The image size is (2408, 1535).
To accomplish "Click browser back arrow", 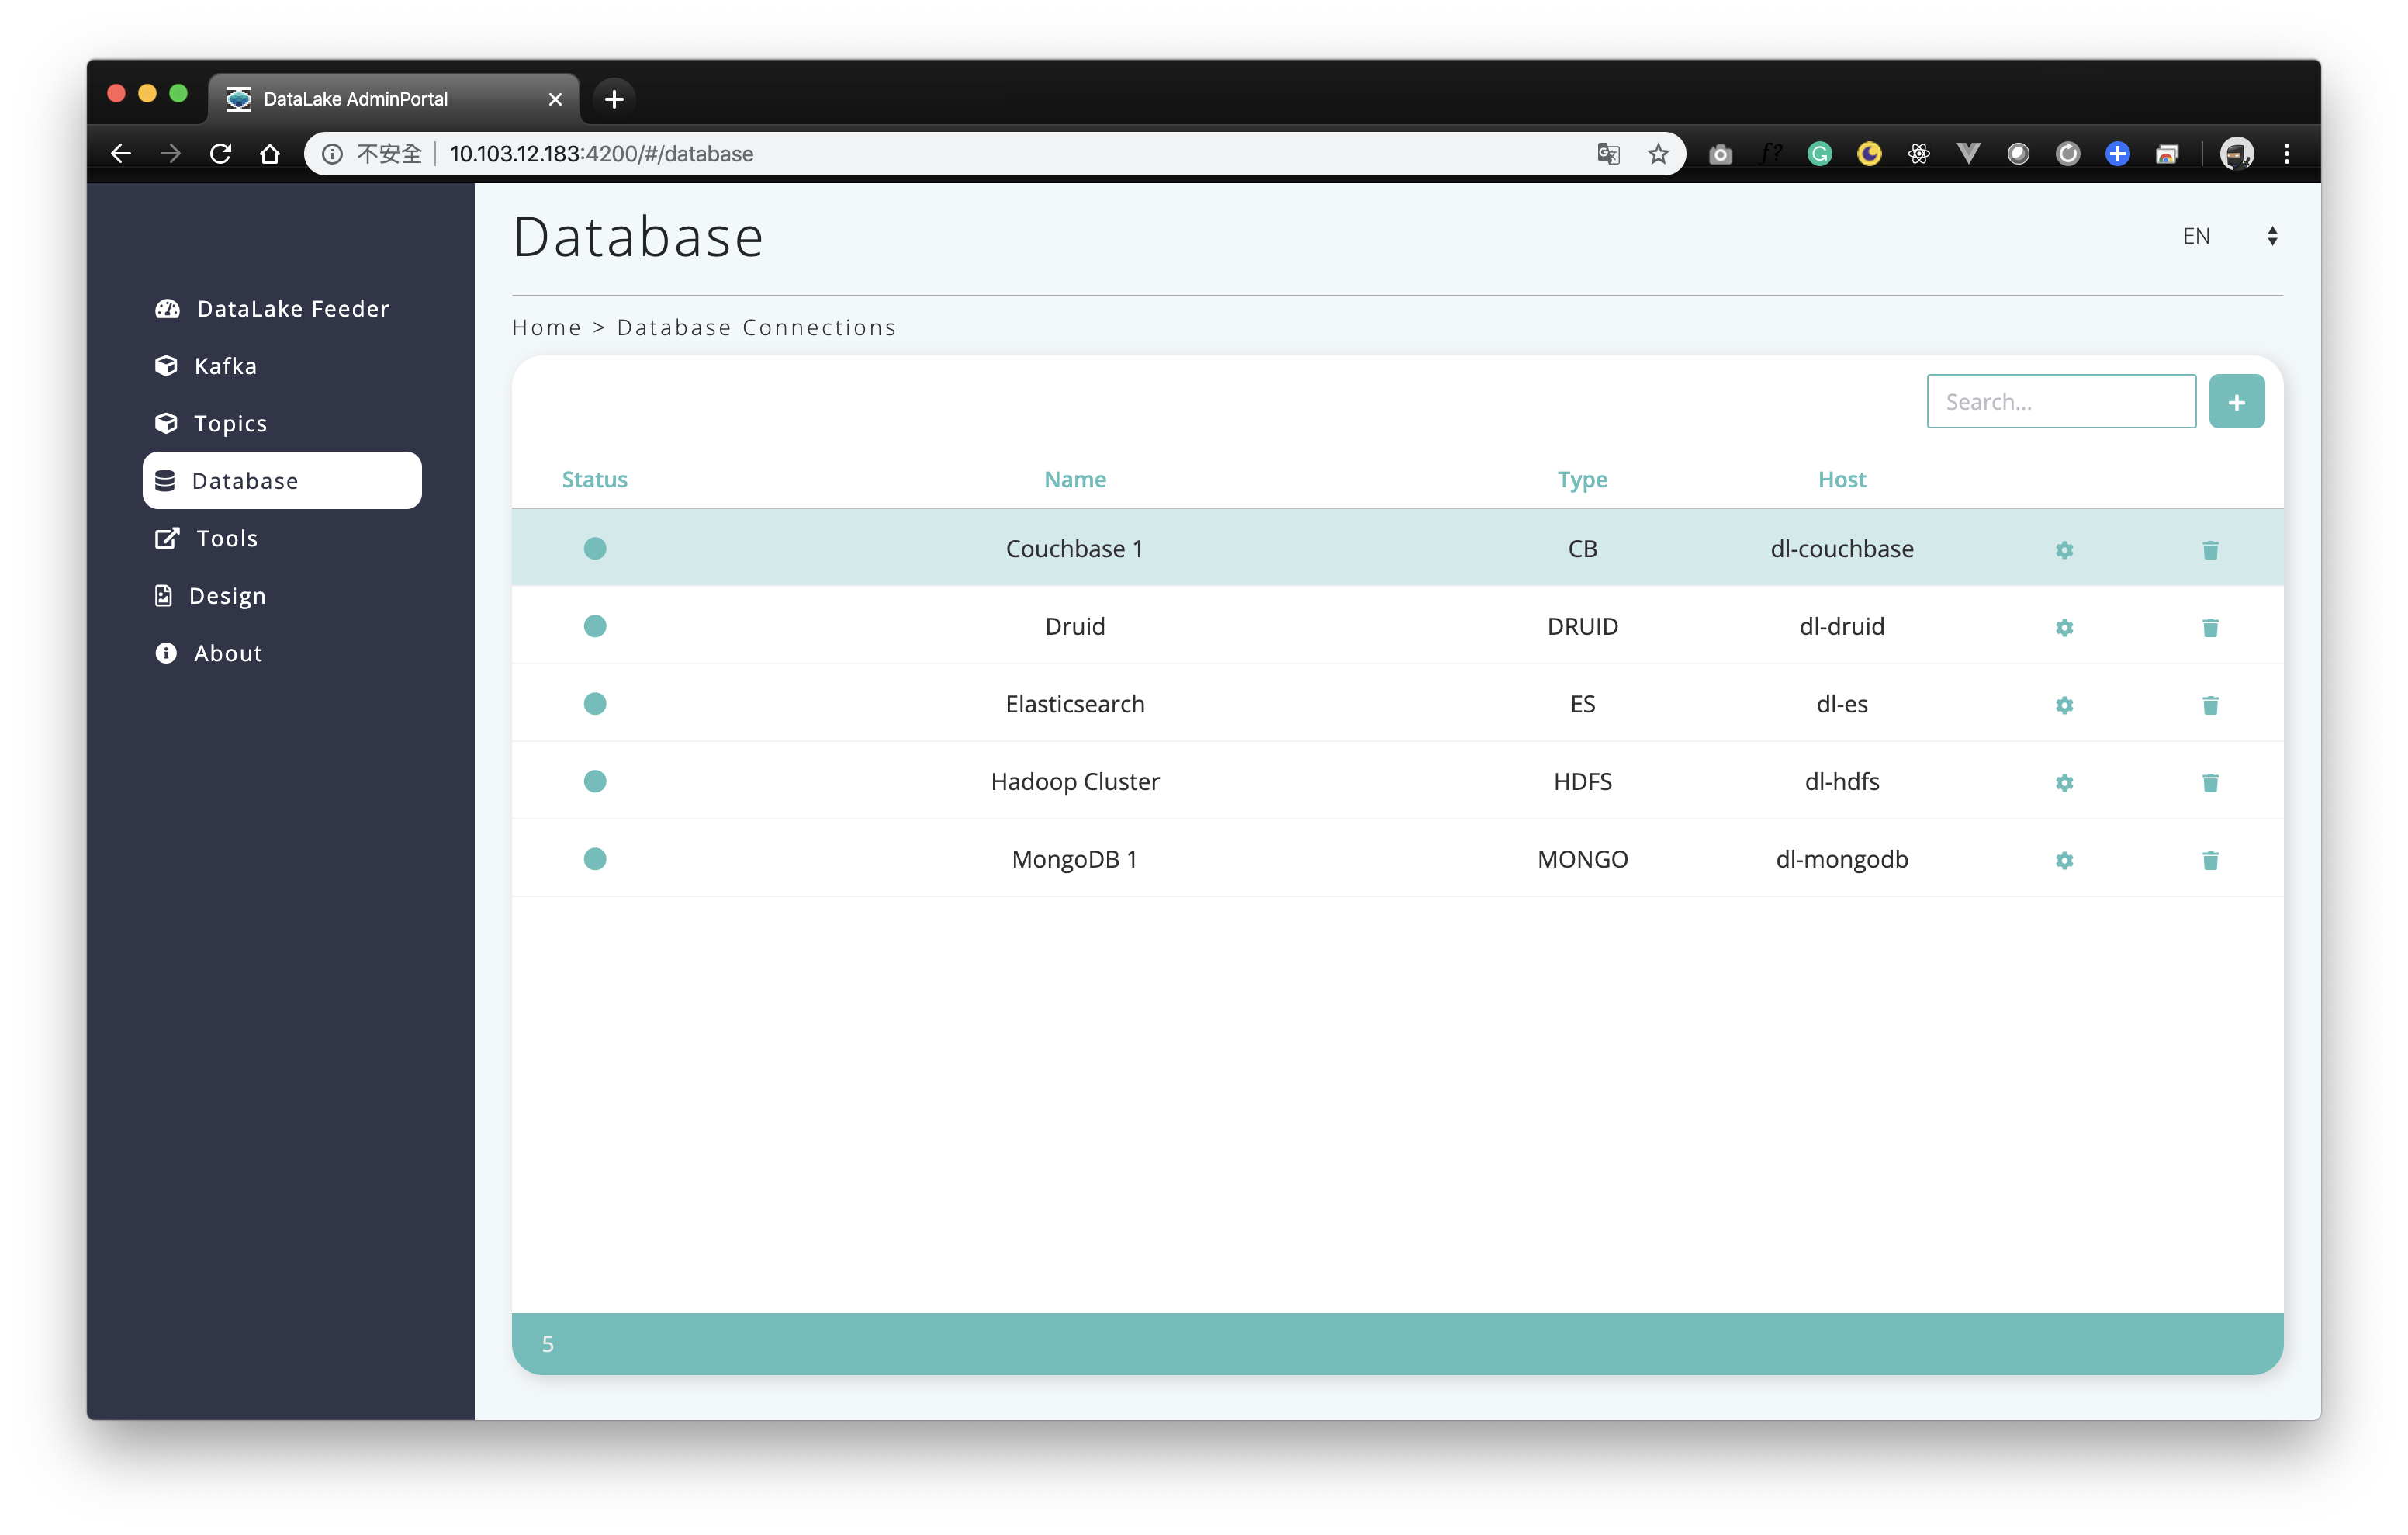I will coord(121,153).
